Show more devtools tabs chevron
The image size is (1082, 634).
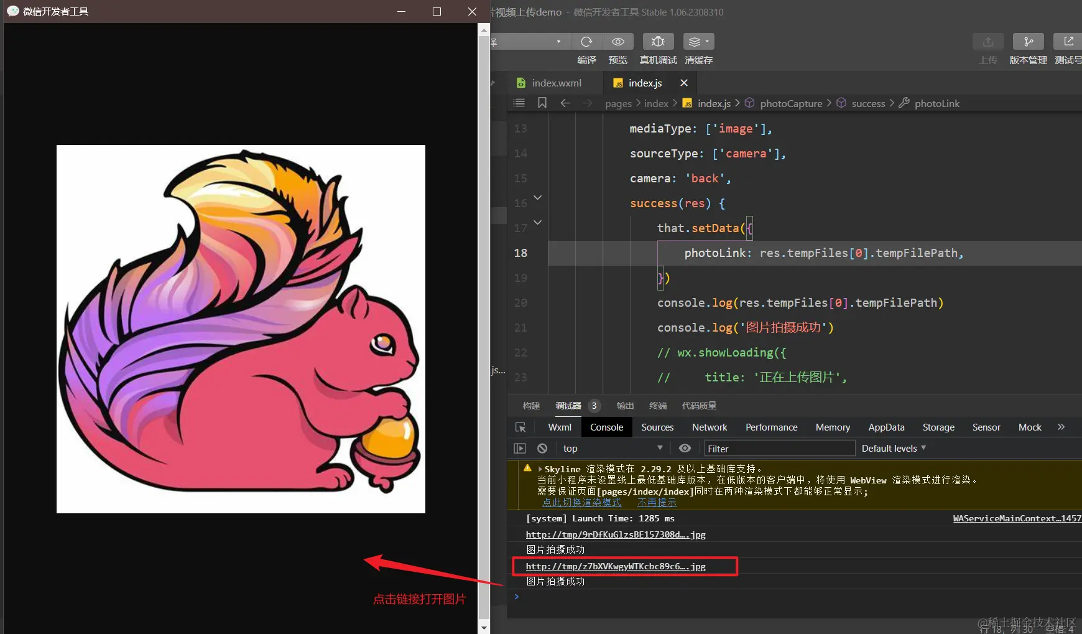(1061, 427)
